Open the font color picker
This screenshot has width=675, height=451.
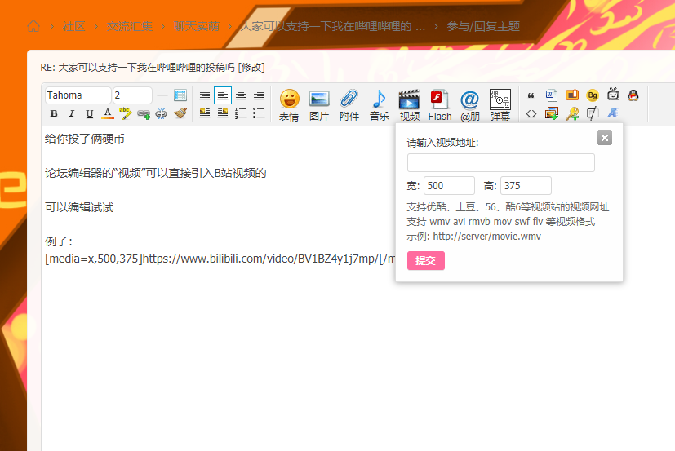point(107,113)
